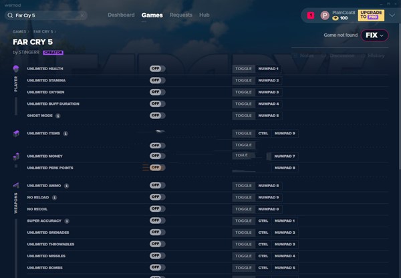Image resolution: width=401 pixels, height=278 pixels.
Task: Click info icon beside Unlimited Ammo
Action: 67,186
